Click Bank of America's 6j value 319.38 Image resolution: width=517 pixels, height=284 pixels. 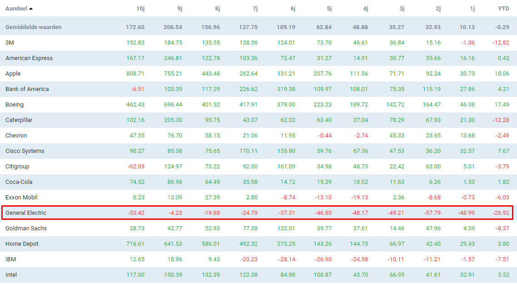point(286,89)
